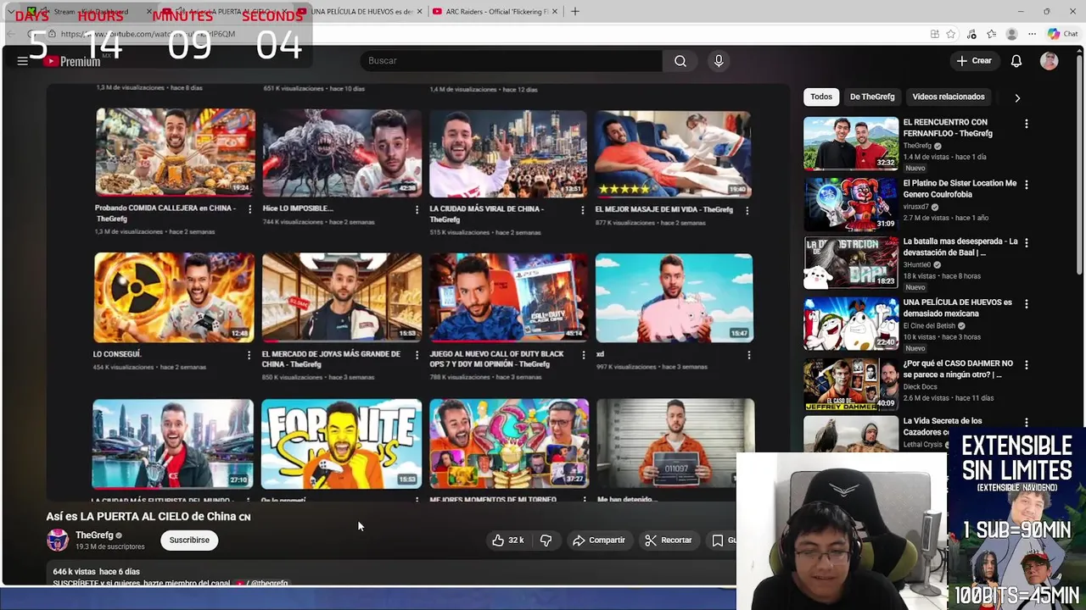The height and width of the screenshot is (610, 1086).
Task: Open the Edge browser profile icon
Action: 1011,34
